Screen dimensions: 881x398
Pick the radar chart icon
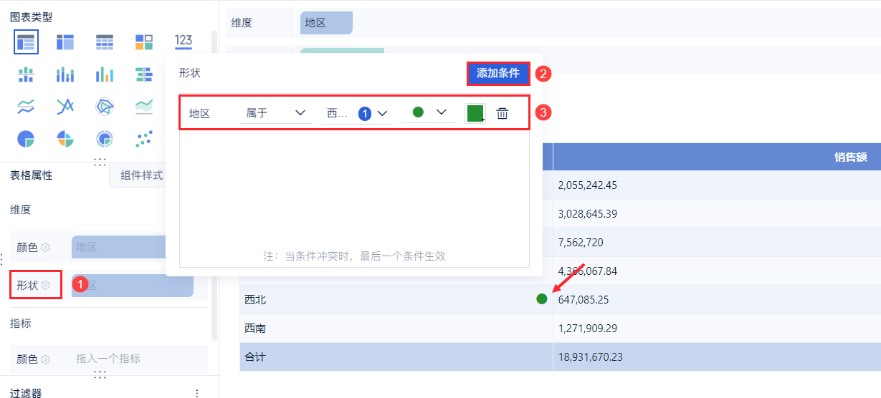click(x=105, y=107)
